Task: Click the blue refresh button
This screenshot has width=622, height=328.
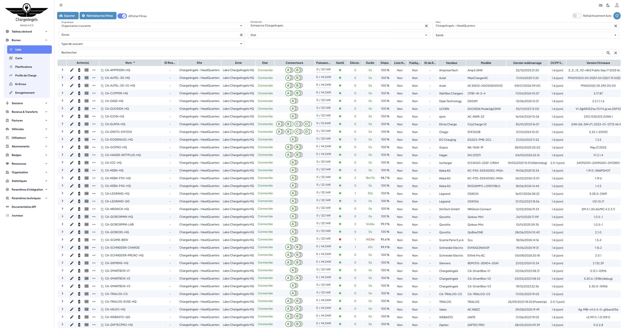Action: (617, 16)
